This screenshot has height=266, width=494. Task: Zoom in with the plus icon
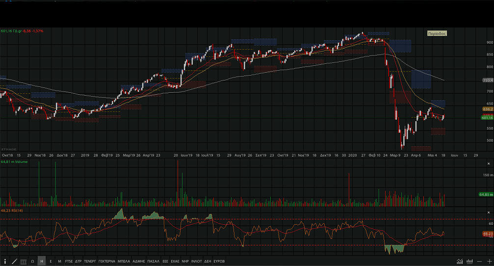489,261
